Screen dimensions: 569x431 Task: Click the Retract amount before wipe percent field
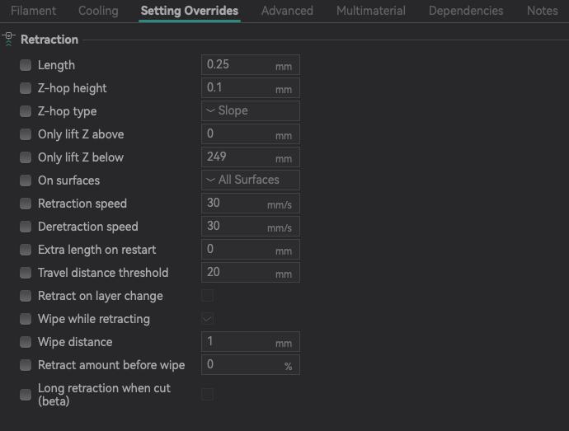click(251, 364)
